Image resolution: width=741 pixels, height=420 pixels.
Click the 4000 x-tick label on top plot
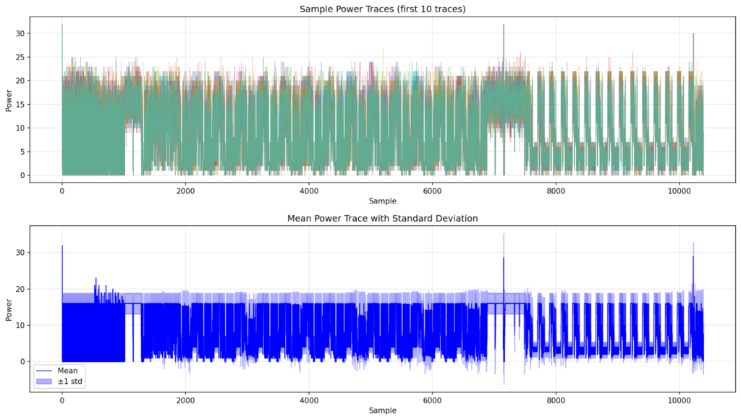[309, 190]
